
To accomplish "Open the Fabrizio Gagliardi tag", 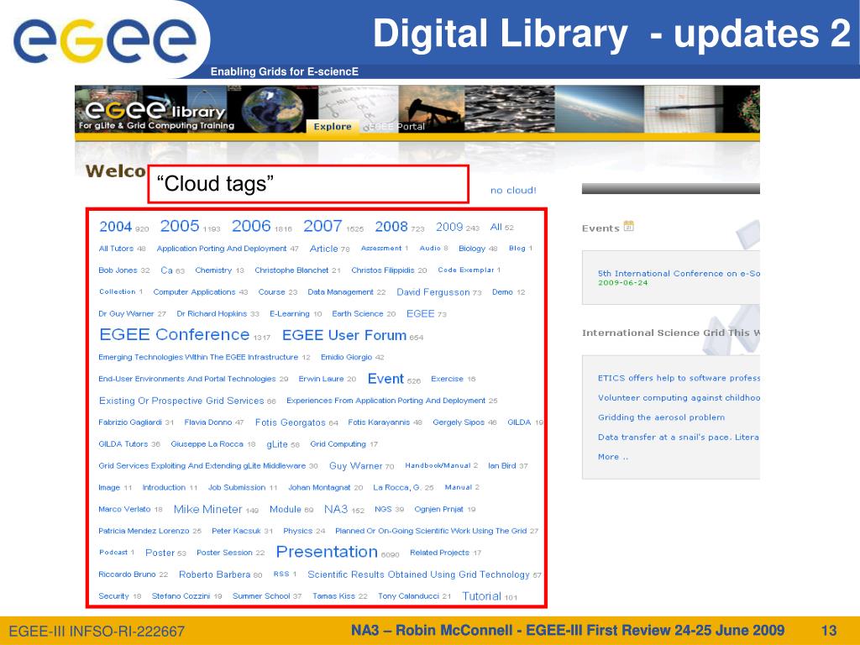I will (x=130, y=422).
